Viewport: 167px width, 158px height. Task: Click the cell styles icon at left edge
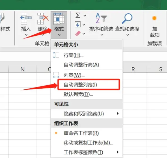[x=2, y=18]
